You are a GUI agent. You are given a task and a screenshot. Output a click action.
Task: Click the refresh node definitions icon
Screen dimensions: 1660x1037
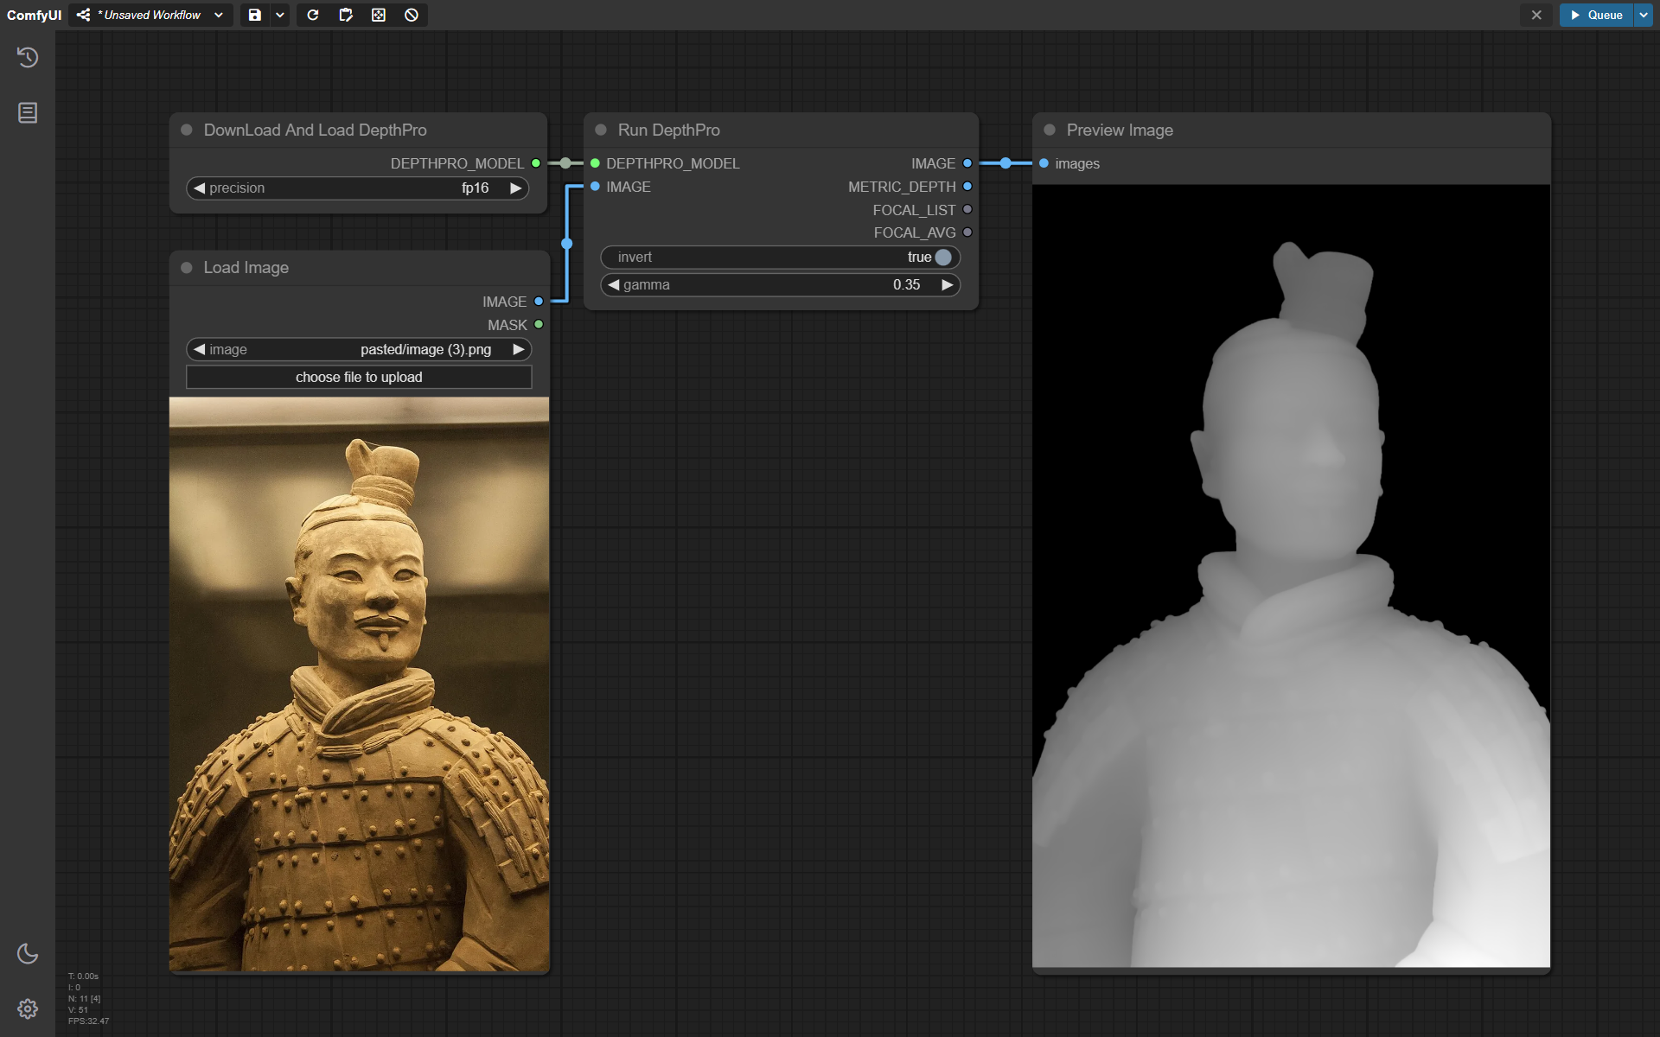(313, 15)
